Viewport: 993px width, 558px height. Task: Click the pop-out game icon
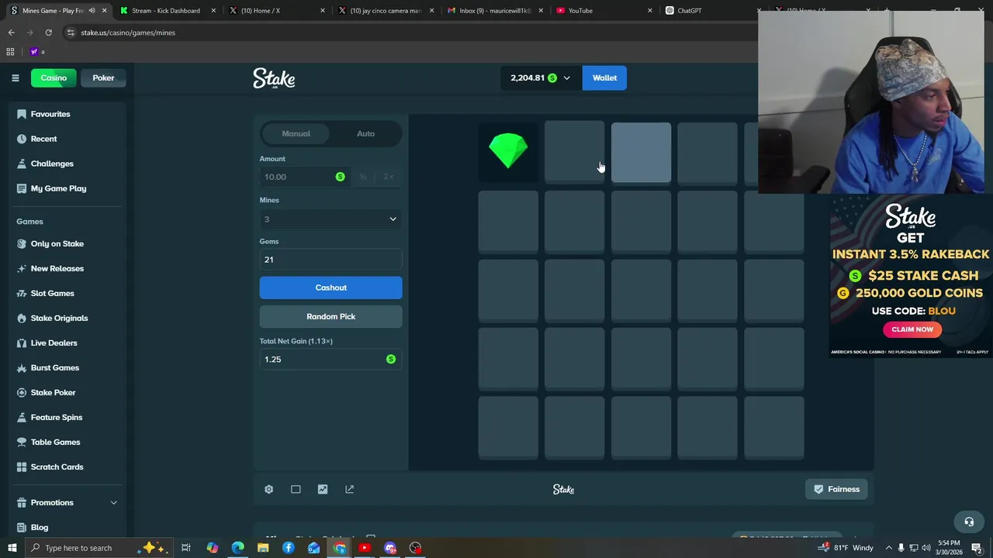click(349, 489)
